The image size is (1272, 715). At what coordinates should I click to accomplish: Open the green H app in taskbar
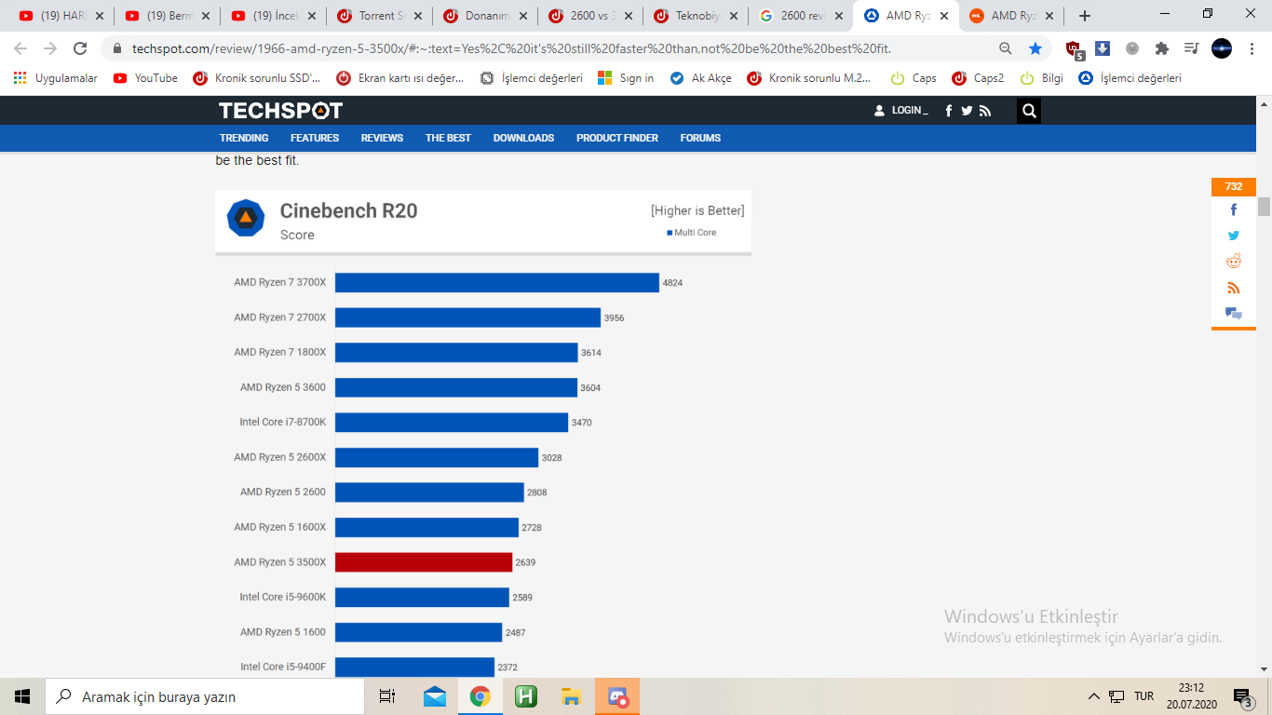pos(526,696)
